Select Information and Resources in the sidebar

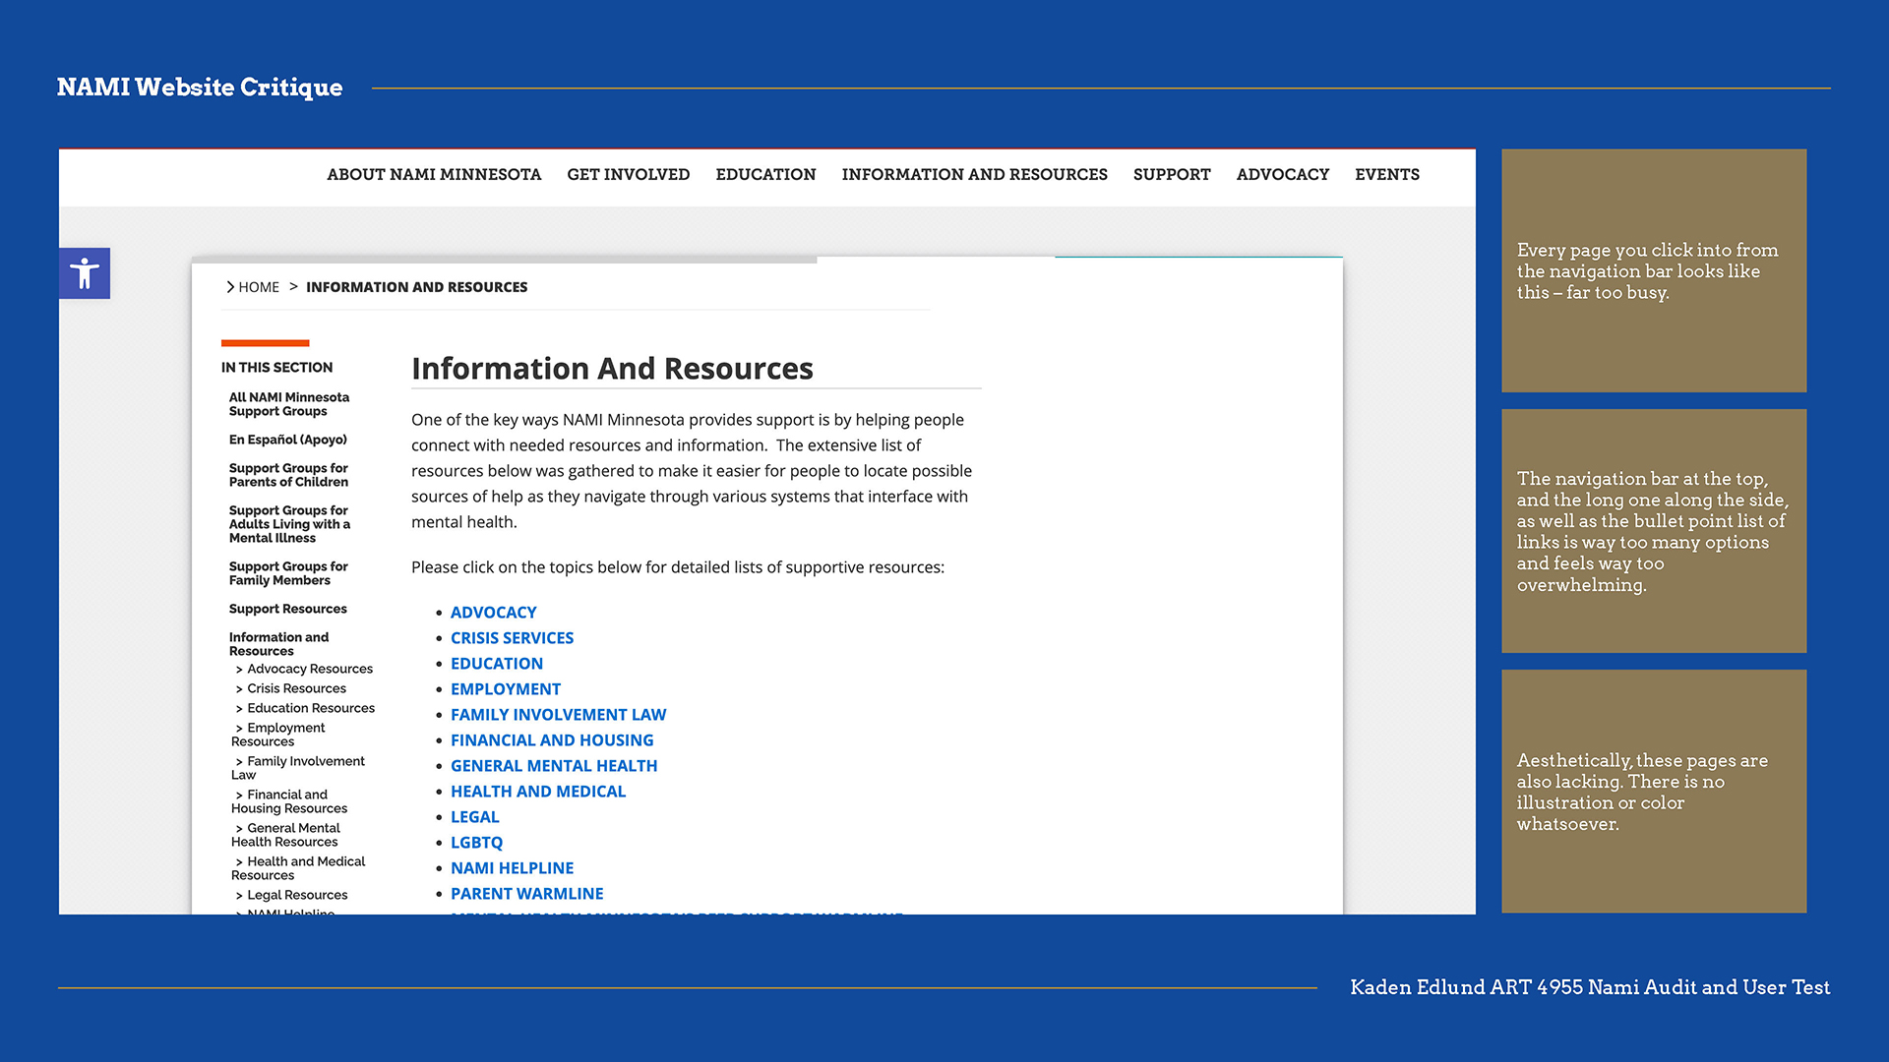279,644
